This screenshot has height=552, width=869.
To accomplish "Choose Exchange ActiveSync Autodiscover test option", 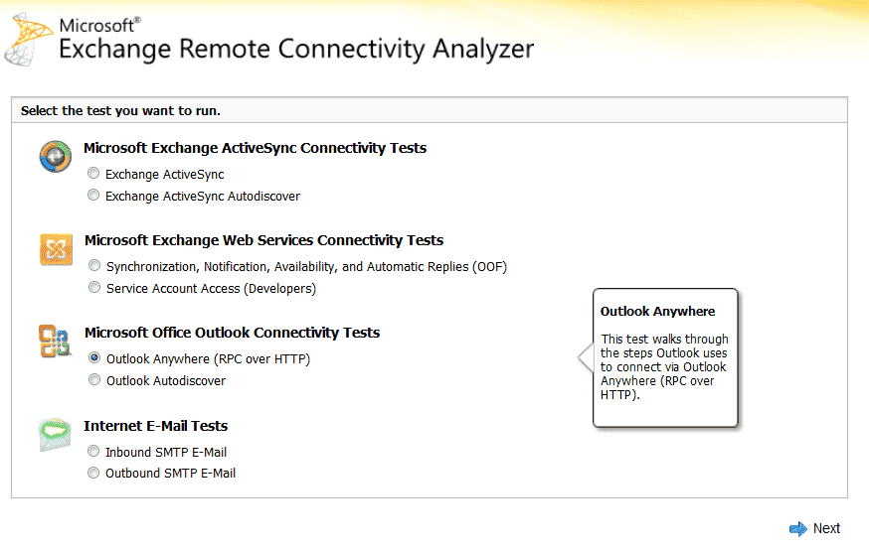I will click(93, 195).
